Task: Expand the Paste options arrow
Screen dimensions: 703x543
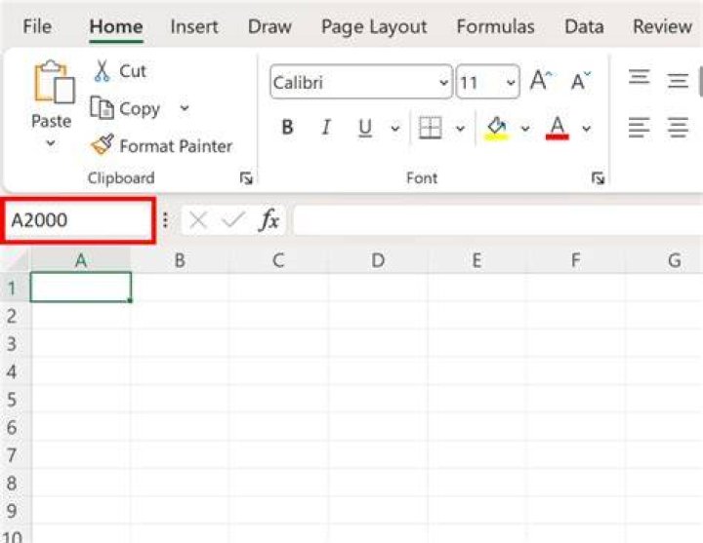Action: (x=51, y=143)
